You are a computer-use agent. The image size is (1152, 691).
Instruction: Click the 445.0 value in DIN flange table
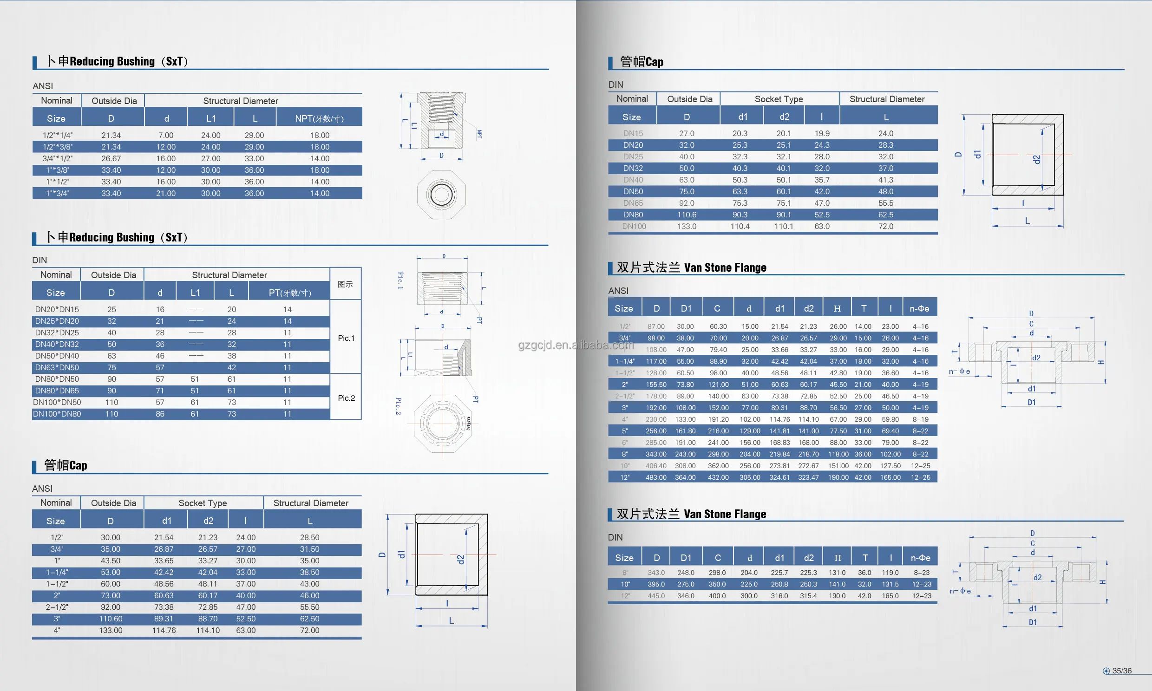(656, 595)
